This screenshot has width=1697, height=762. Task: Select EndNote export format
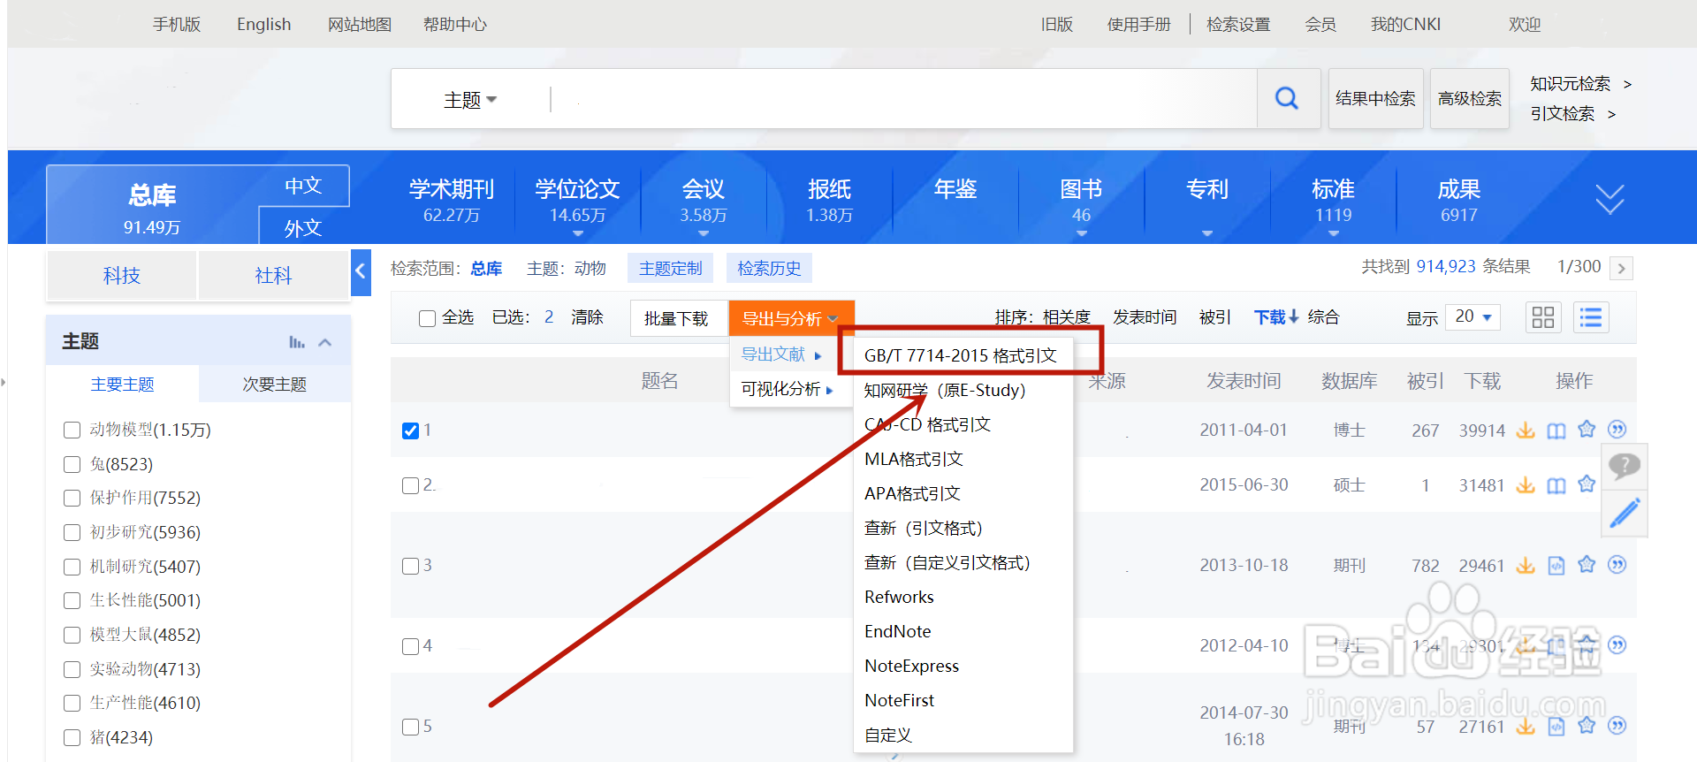point(898,631)
